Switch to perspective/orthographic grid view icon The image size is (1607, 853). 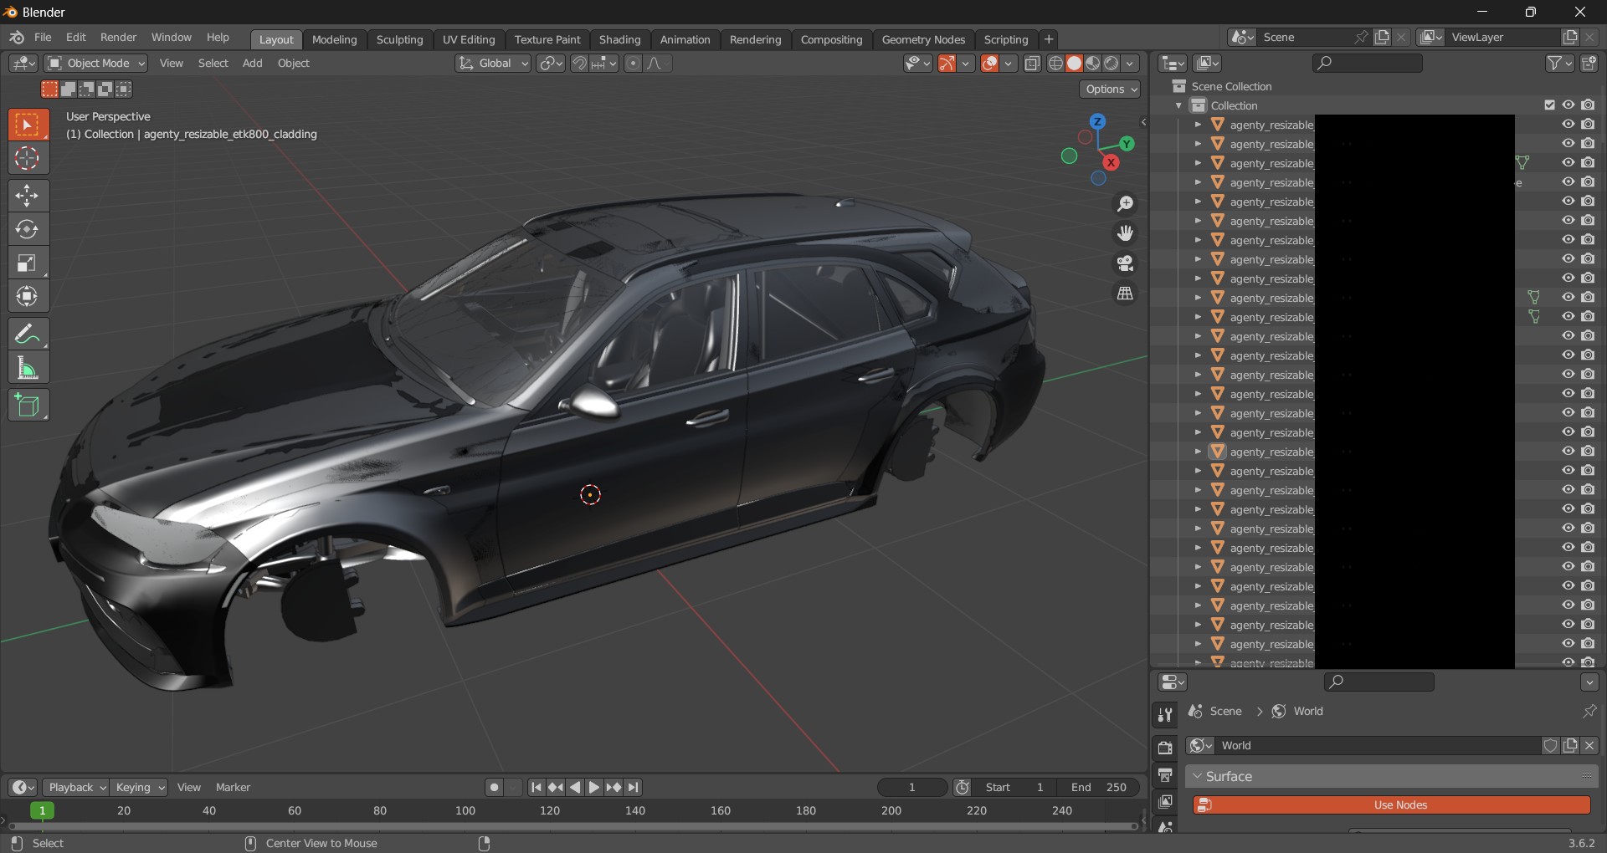1125,294
